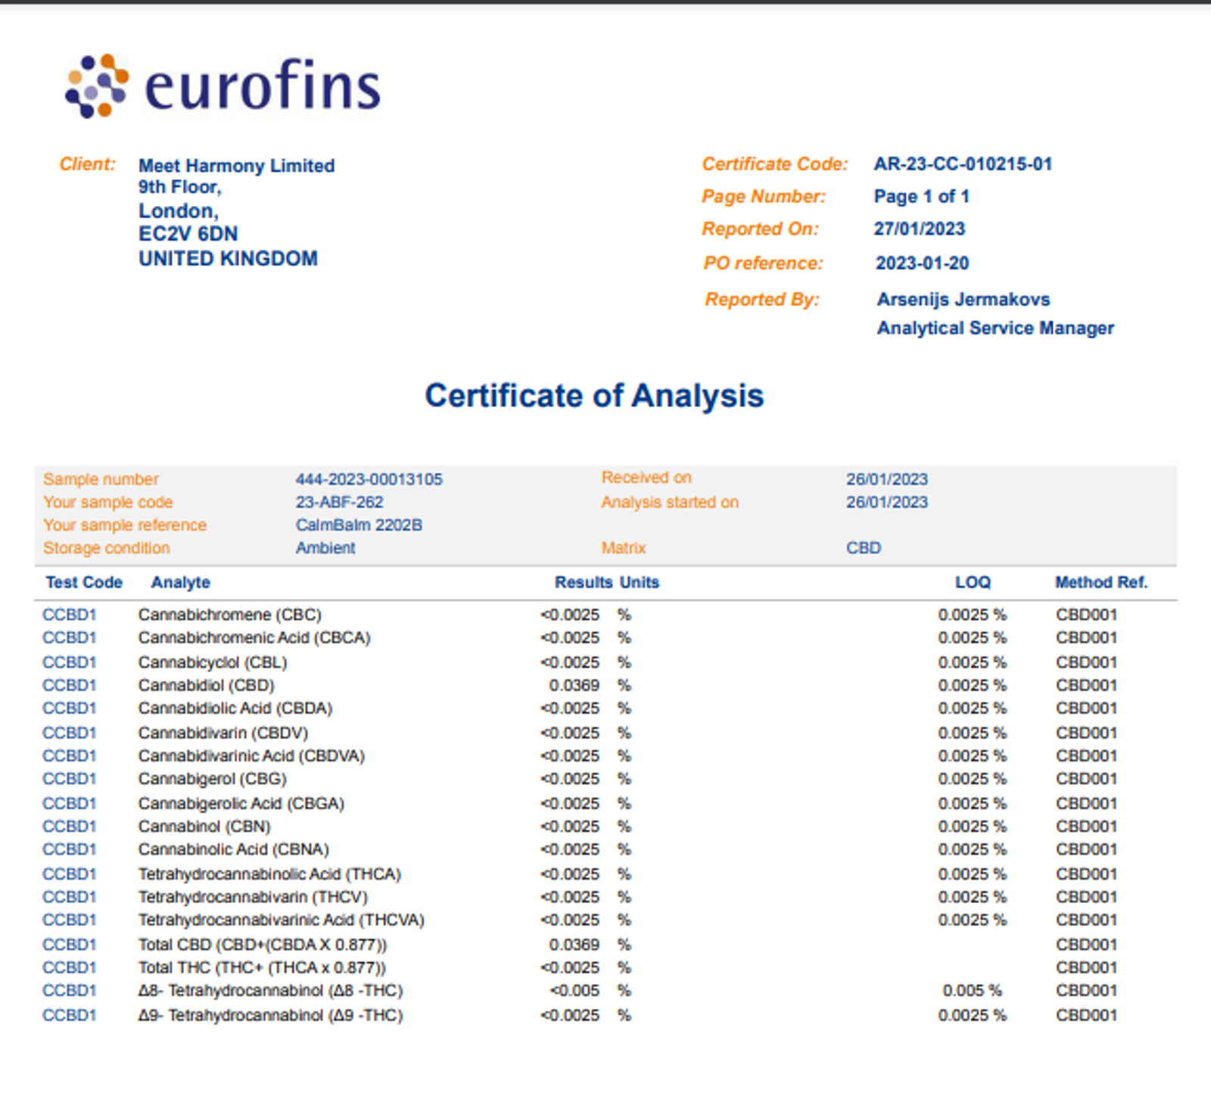Image resolution: width=1211 pixels, height=1112 pixels.
Task: Click the Analyte column header
Action: pyautogui.click(x=181, y=583)
